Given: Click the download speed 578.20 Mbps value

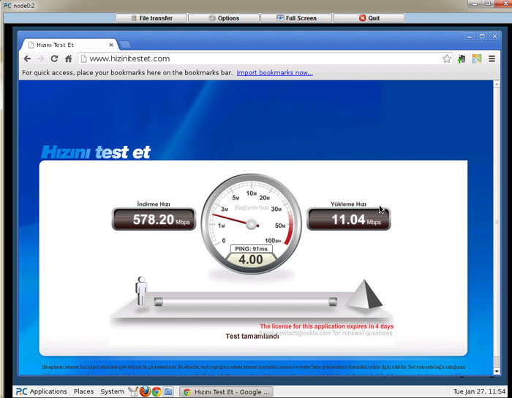Looking at the screenshot, I should [154, 219].
